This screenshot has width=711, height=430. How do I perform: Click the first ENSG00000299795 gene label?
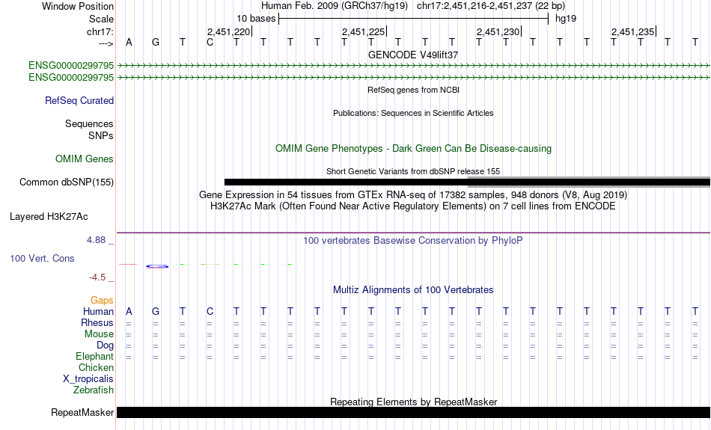pos(71,65)
